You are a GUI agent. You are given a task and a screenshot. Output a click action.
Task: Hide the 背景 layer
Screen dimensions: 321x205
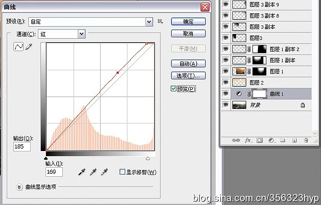[226, 105]
